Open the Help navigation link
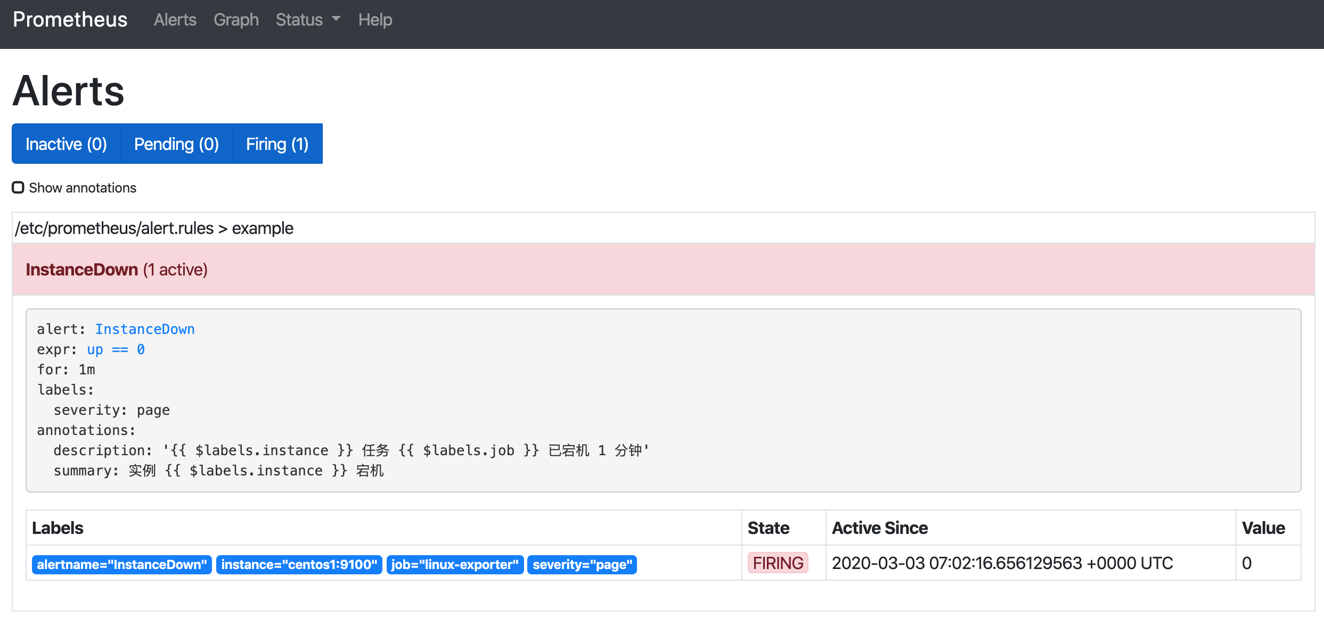 click(375, 20)
